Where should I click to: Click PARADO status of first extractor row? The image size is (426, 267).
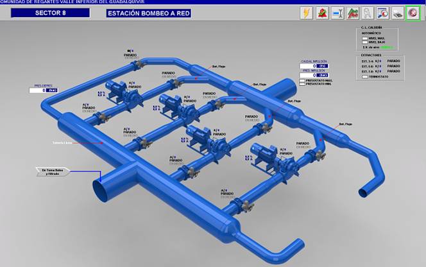tap(394, 61)
